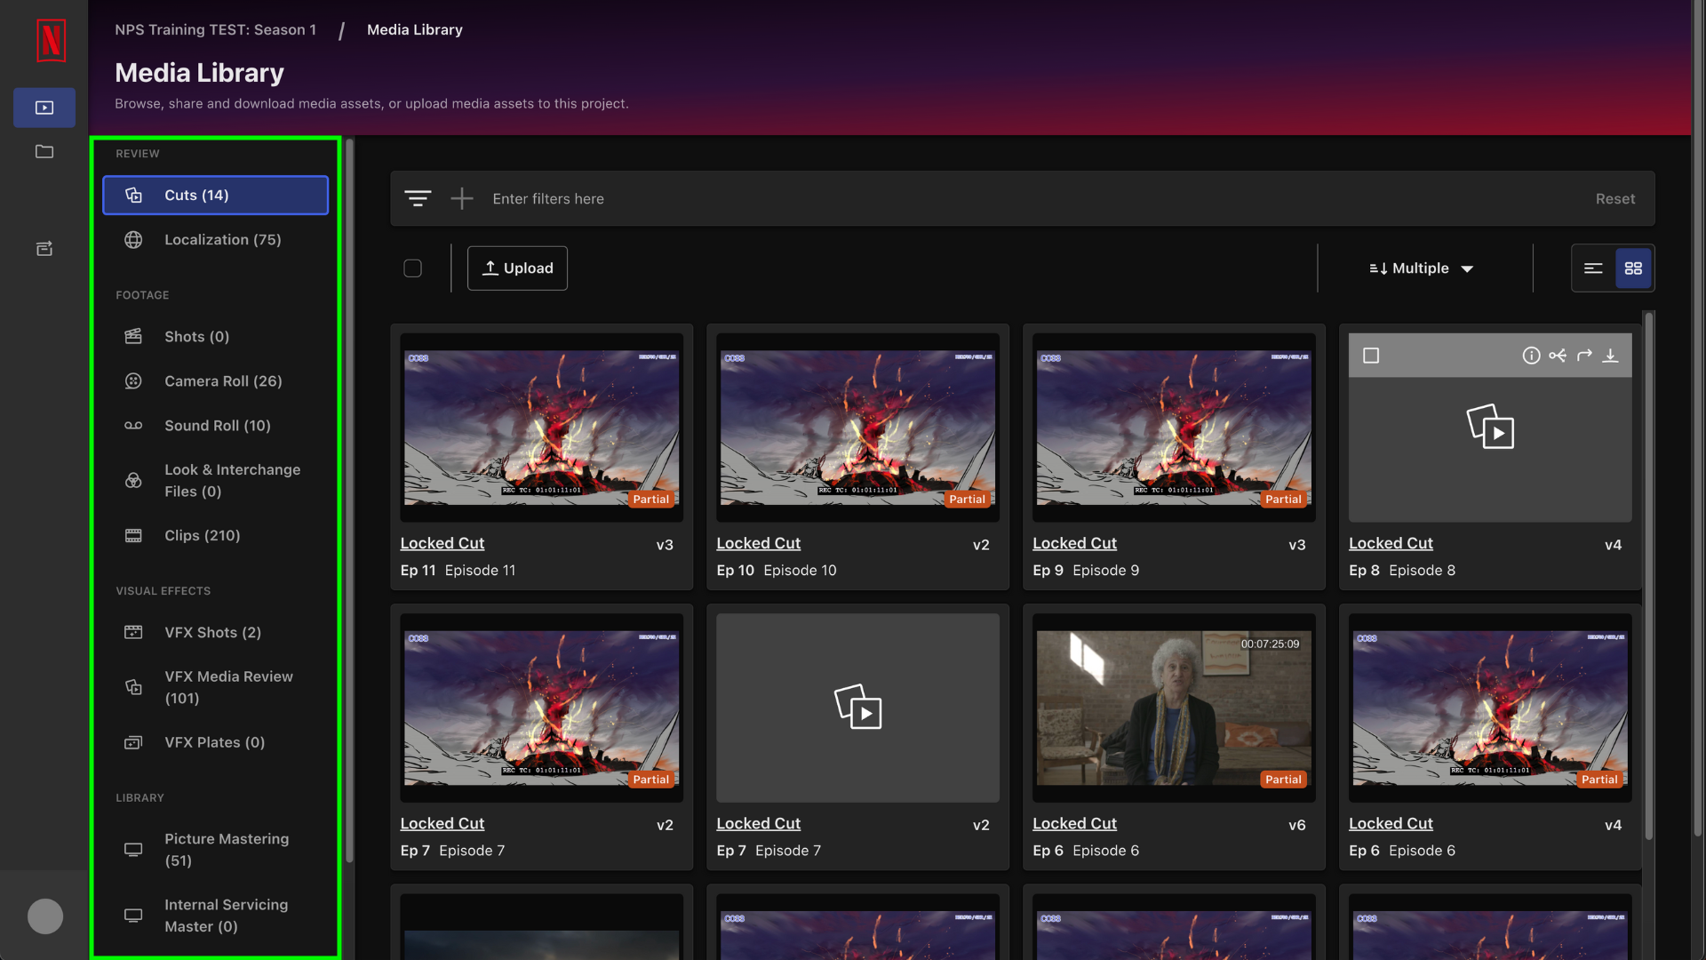
Task: Toggle the select-all checkbox
Action: click(x=412, y=268)
